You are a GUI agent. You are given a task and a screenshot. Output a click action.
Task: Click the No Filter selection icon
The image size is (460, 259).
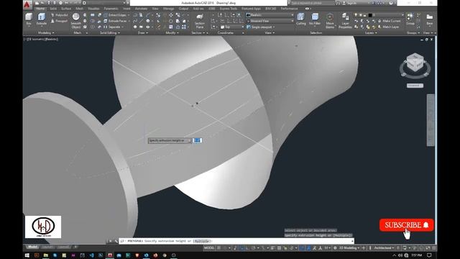coord(315,19)
